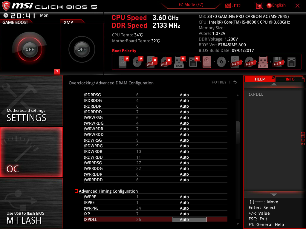This screenshot has width=306, height=229.
Task: Click the settings list scrollbar thumb
Action: (x=238, y=133)
